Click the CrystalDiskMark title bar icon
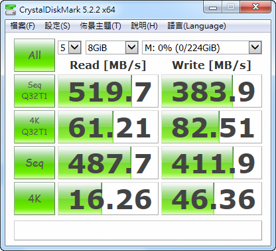Viewport: 276px width, 251px height. [11, 10]
